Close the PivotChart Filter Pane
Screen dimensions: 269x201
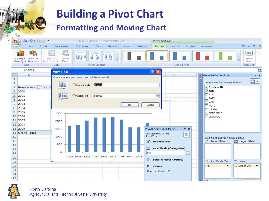pyautogui.click(x=189, y=129)
